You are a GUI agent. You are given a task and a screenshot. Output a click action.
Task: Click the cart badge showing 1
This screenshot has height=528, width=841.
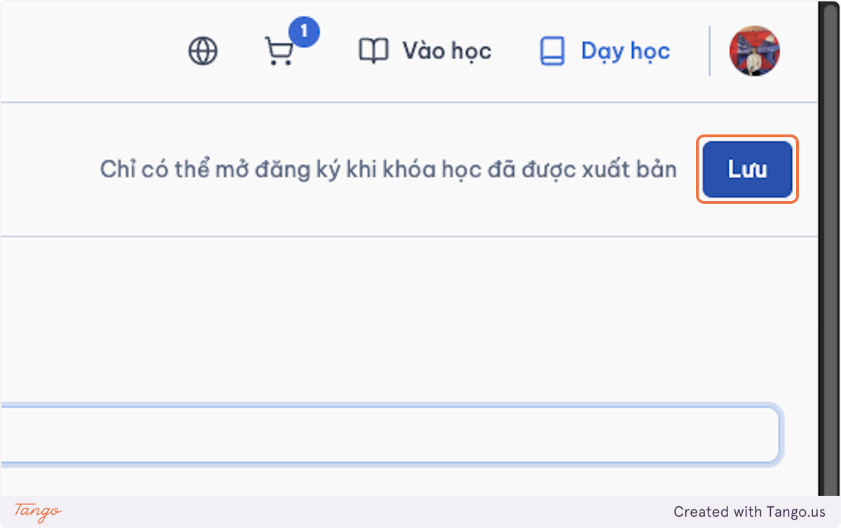click(x=303, y=32)
